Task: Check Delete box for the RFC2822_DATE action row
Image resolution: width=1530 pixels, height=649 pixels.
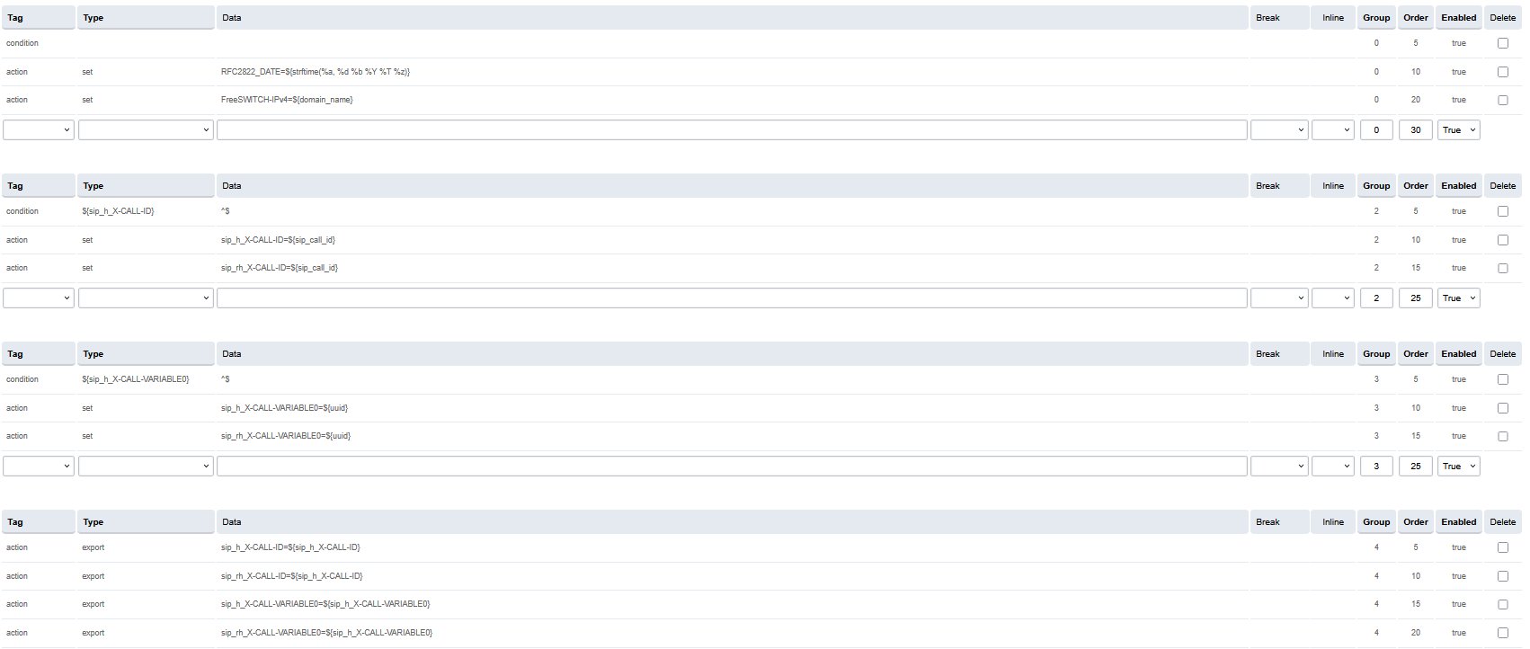Action: pyautogui.click(x=1502, y=72)
